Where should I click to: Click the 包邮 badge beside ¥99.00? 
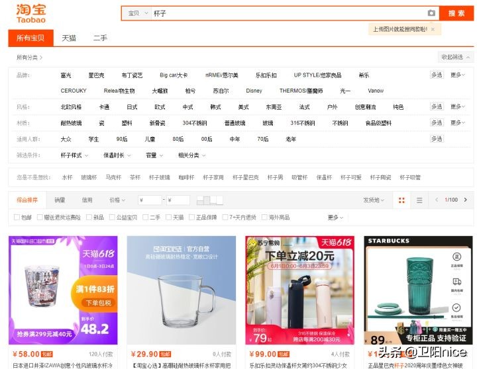(284, 354)
